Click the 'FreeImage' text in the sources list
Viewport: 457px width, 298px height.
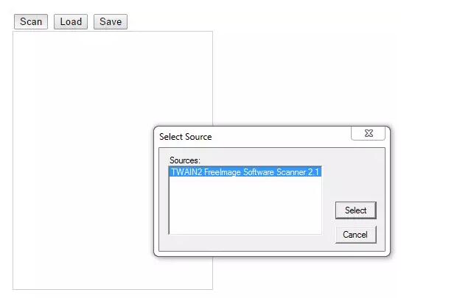223,172
